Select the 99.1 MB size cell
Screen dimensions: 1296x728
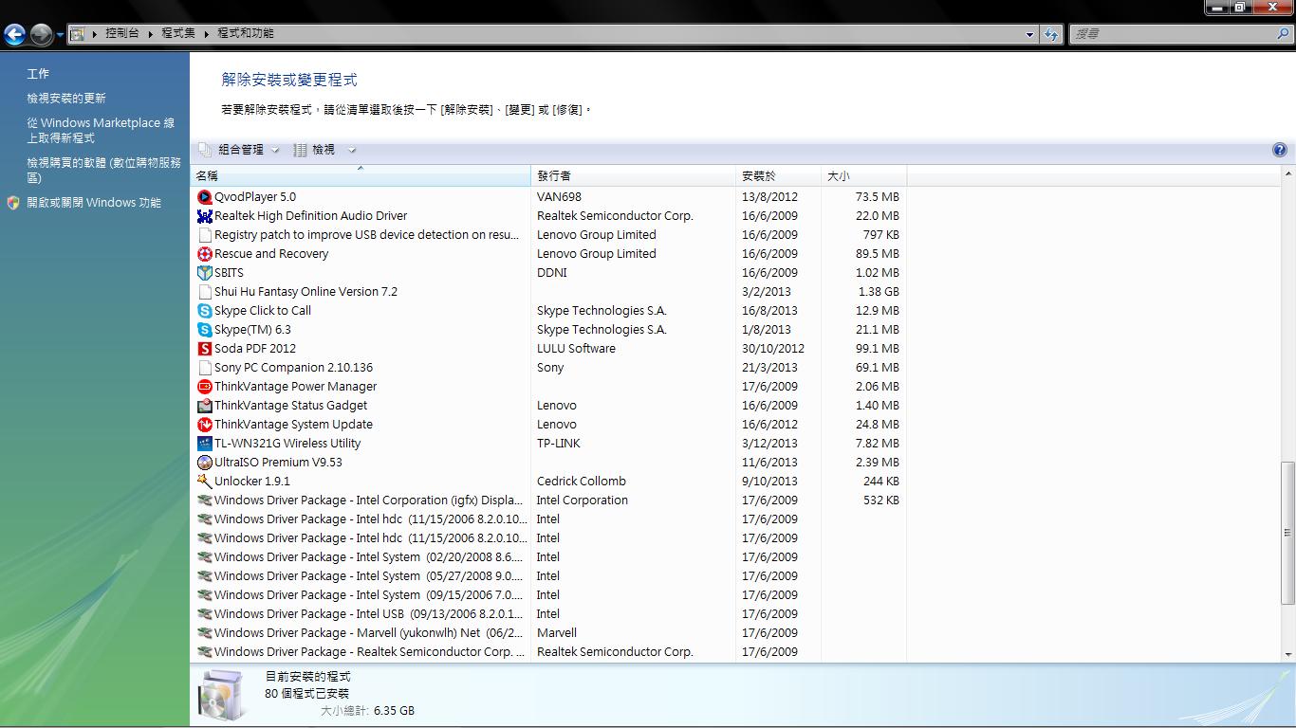tap(878, 349)
